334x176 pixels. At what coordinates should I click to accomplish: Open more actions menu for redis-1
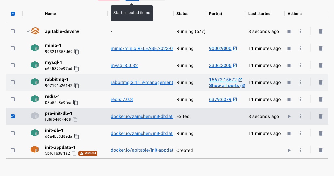tap(301, 99)
